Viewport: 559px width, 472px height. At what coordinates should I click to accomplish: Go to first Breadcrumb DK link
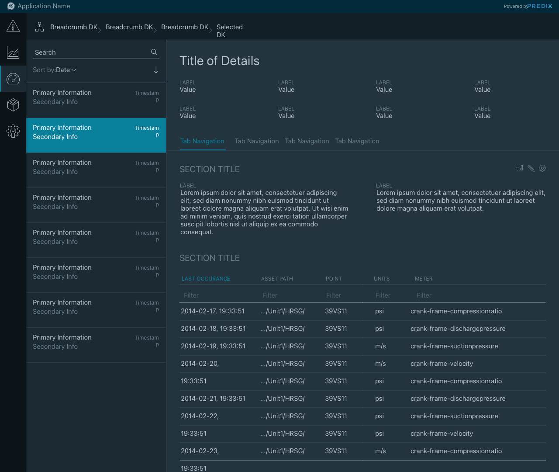[x=74, y=27]
